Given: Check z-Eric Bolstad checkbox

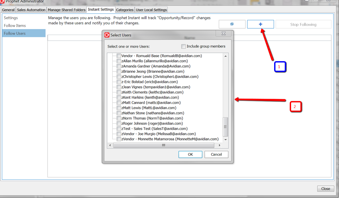Looking at the screenshot, I should point(119,82).
